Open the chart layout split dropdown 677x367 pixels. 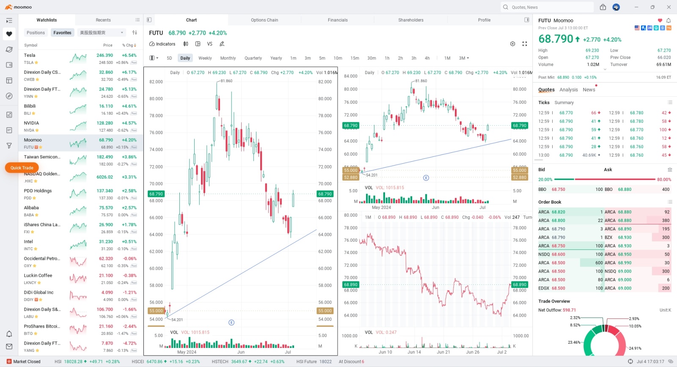pyautogui.click(x=154, y=58)
